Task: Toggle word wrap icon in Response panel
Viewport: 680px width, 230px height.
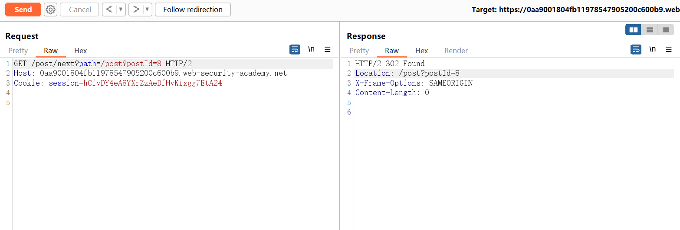Action: 636,49
